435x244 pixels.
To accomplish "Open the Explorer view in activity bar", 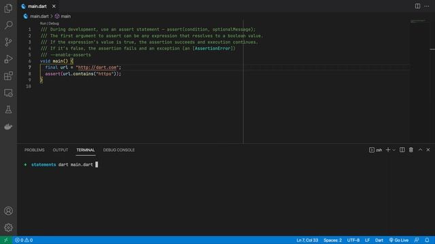I will click(8, 8).
